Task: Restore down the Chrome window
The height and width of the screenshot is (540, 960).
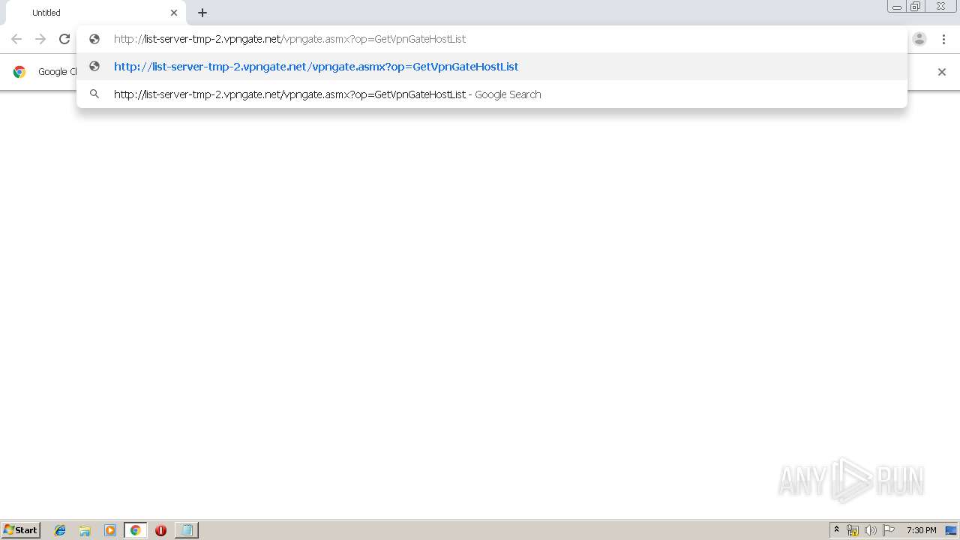Action: [916, 7]
